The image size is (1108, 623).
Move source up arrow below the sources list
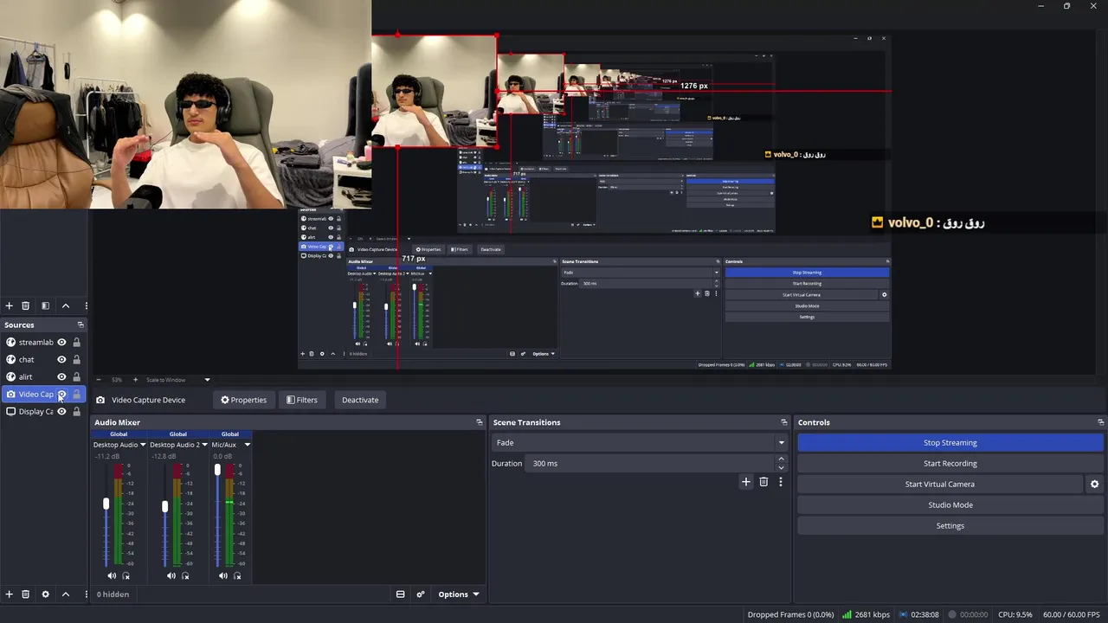[x=65, y=594]
